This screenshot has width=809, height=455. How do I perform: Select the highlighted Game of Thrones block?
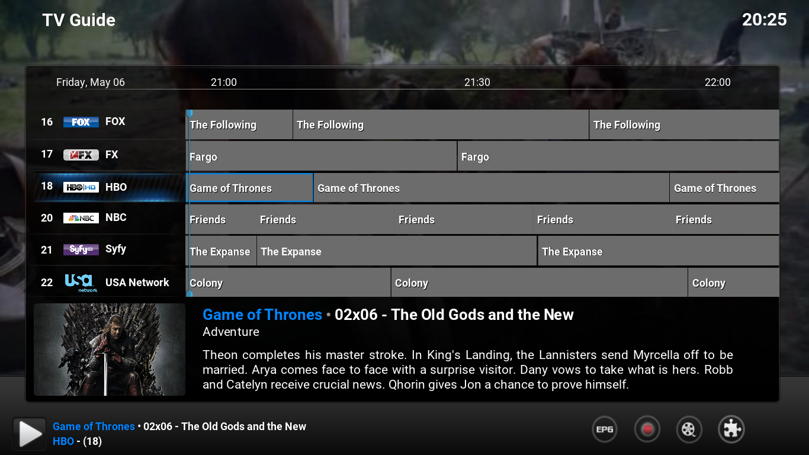tap(249, 188)
